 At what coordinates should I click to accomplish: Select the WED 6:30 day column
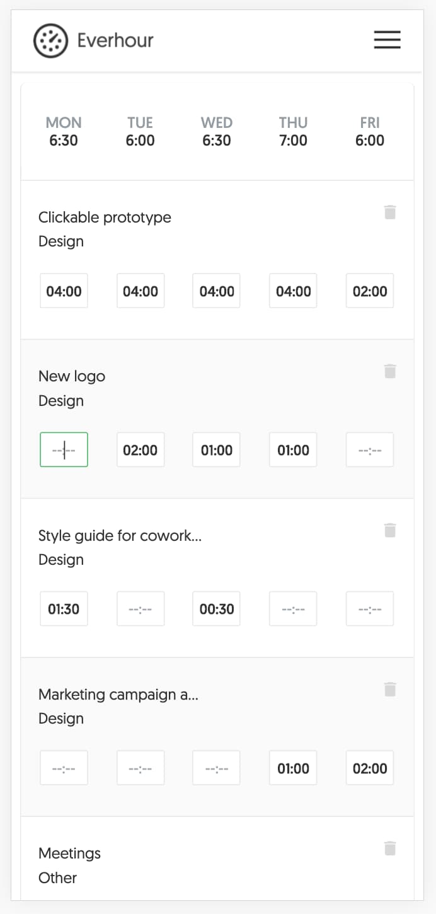(217, 131)
